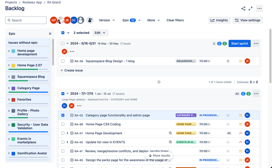This screenshot has width=272, height=168.
Task: Click the Search input field
Action: 26,20
